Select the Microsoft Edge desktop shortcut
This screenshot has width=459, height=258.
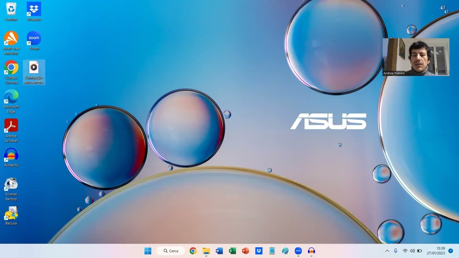[x=11, y=101]
